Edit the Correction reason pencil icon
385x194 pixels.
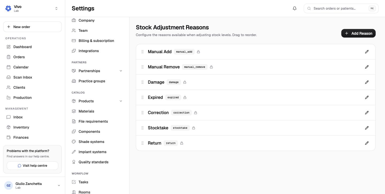[x=367, y=112]
